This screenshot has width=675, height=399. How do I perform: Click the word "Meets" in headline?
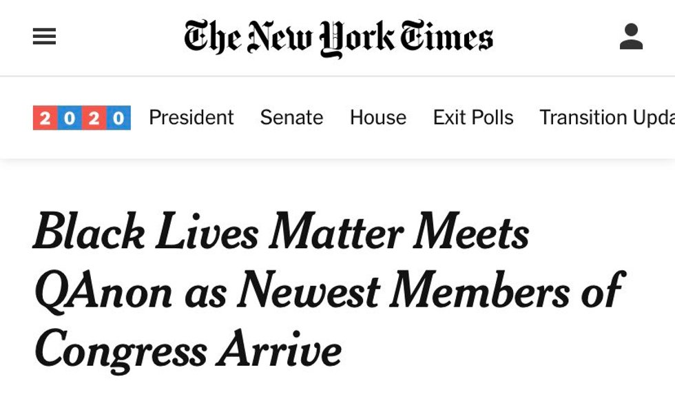tap(471, 232)
